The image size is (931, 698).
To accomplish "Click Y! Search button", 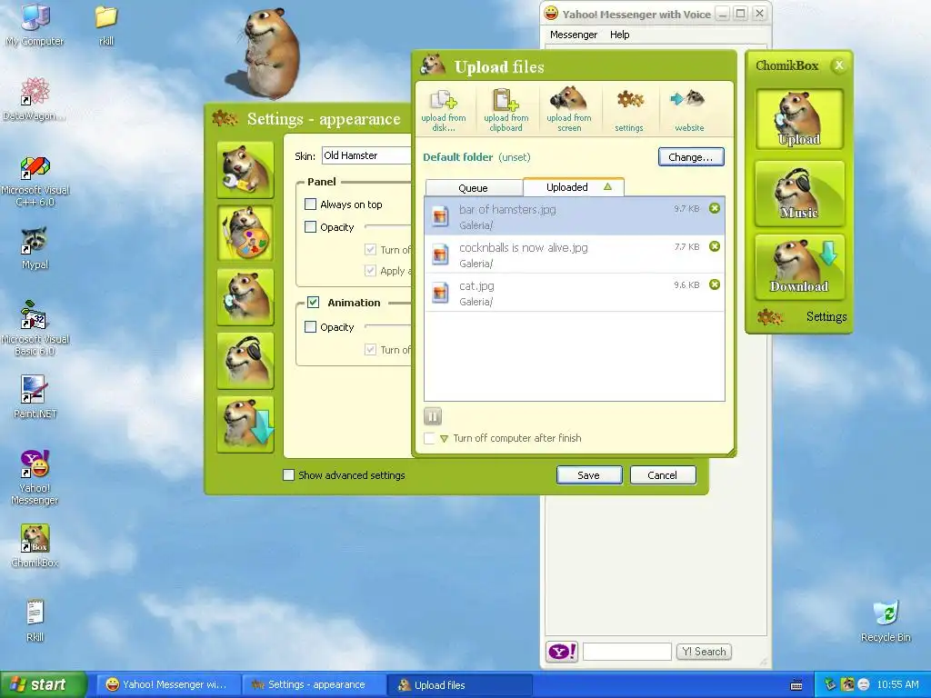I will 705,652.
